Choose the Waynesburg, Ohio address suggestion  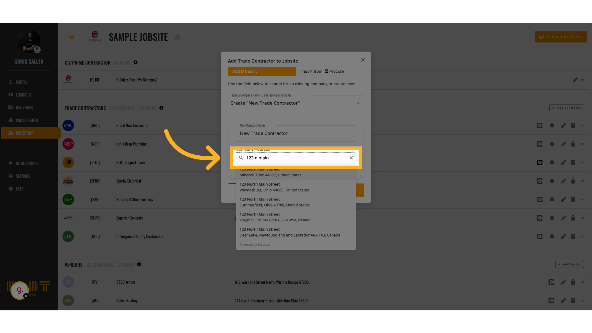295,187
